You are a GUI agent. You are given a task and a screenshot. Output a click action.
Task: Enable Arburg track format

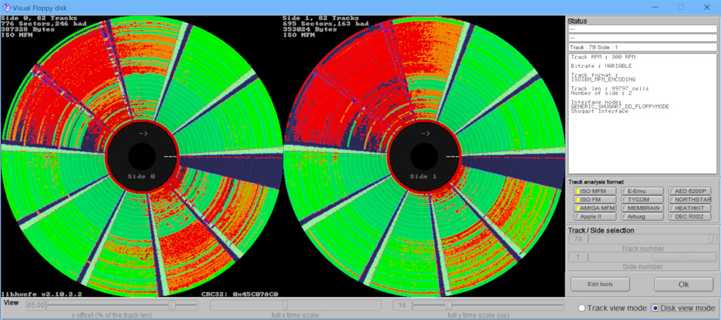tap(642, 217)
